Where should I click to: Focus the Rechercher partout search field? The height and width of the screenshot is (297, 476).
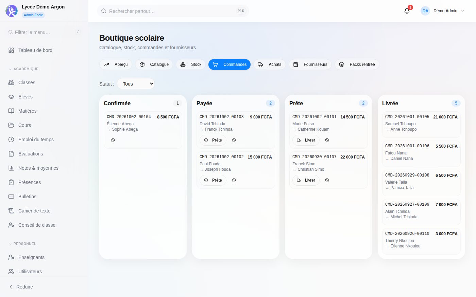173,11
